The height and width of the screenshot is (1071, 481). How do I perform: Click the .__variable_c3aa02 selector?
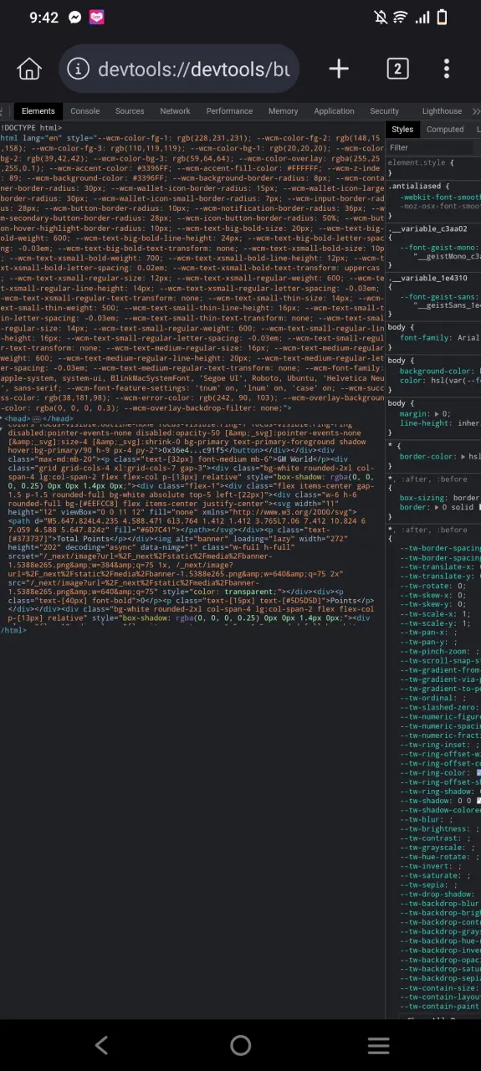[427, 228]
